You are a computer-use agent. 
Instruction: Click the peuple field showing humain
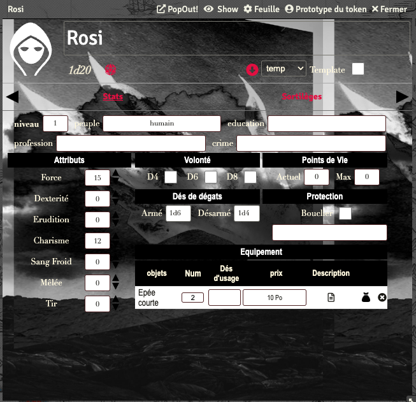pos(162,124)
